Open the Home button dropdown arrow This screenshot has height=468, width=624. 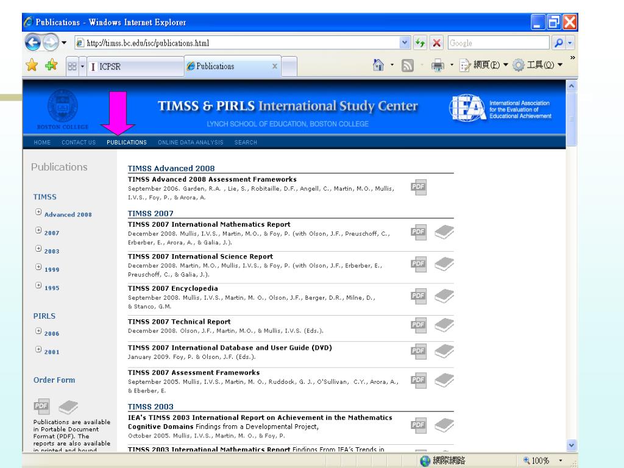pos(392,65)
